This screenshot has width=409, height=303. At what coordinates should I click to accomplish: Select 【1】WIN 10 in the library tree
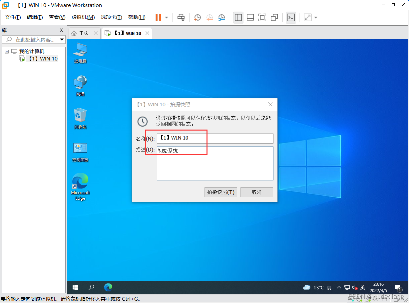42,59
